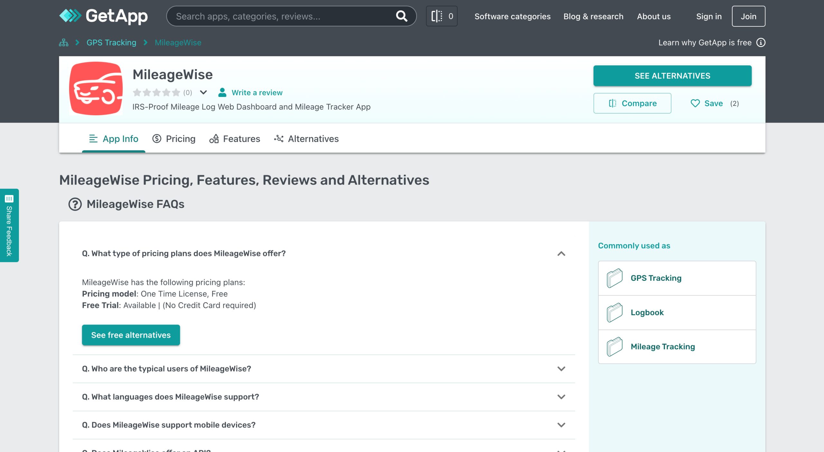The height and width of the screenshot is (452, 824).
Task: Click See free alternatives button
Action: (x=131, y=335)
